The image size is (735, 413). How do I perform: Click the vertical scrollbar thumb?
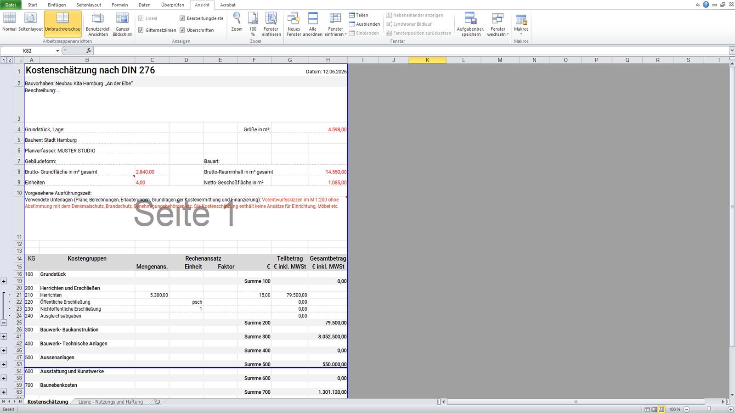point(732,207)
